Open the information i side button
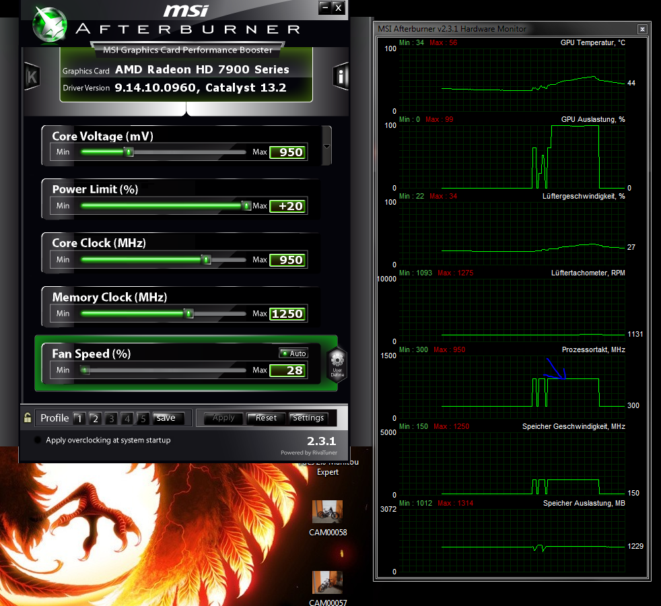 coord(341,76)
